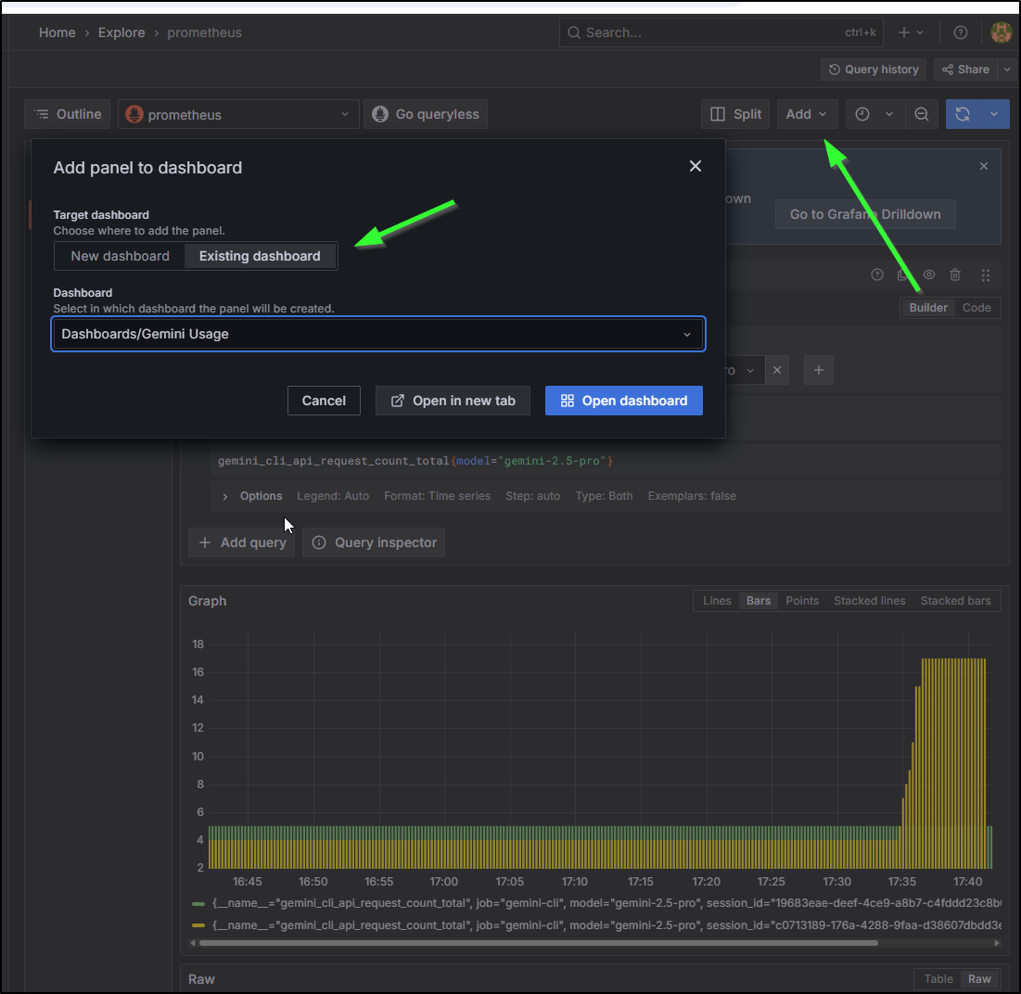Switch the results view to Raw

pos(979,979)
